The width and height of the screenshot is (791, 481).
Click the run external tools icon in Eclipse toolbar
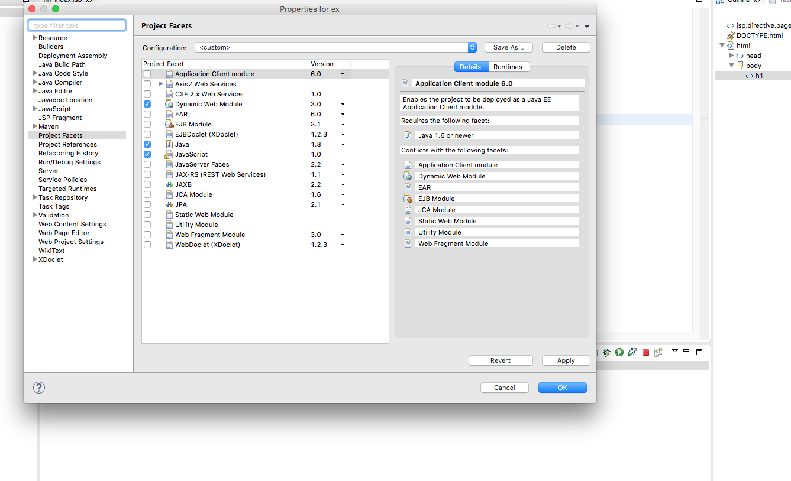(632, 352)
